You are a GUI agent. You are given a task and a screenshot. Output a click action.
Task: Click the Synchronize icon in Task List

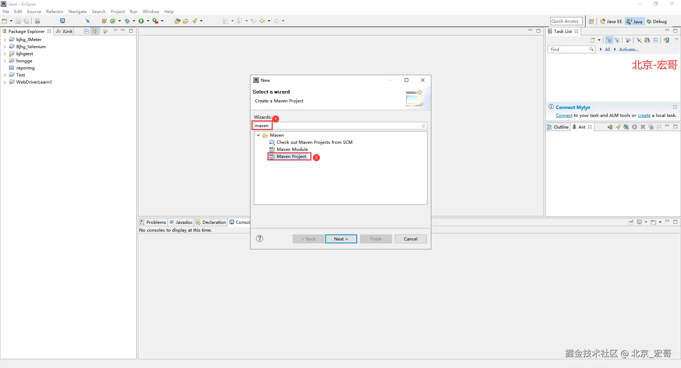[x=666, y=40]
